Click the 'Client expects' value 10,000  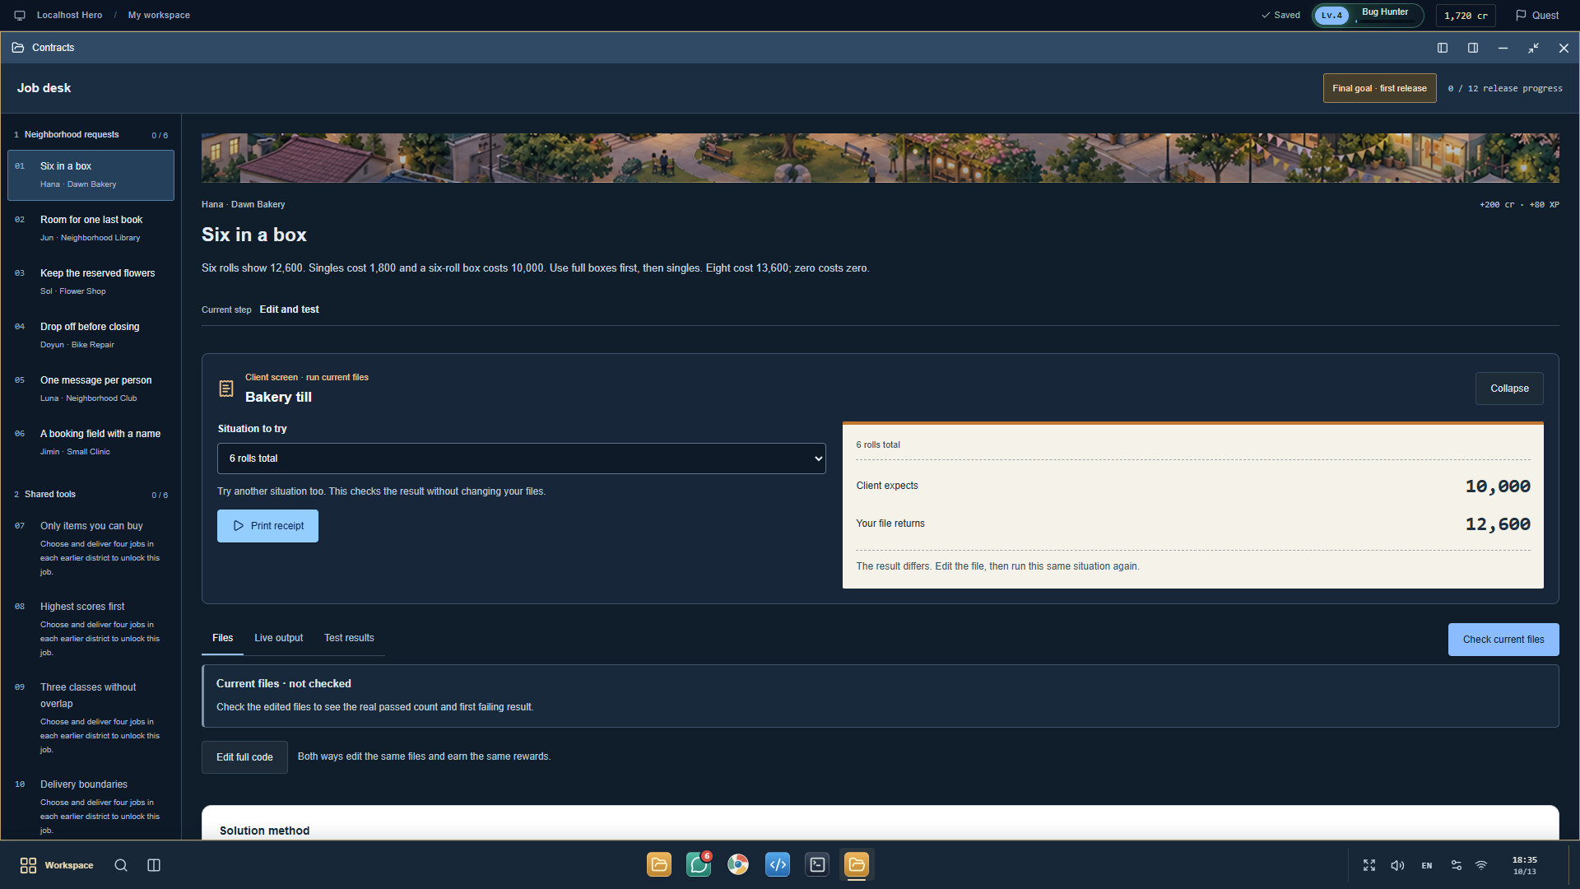pos(1498,486)
